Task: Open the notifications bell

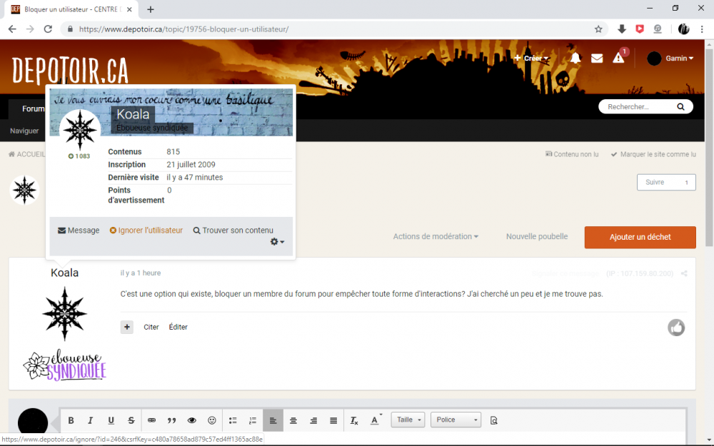Action: [x=575, y=59]
